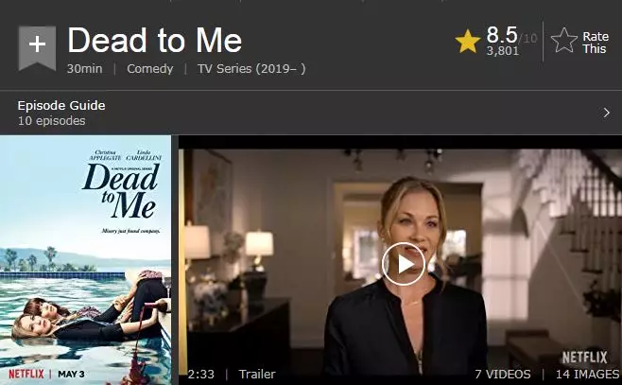
Task: Click the 2:33 trailer duration
Action: (201, 374)
